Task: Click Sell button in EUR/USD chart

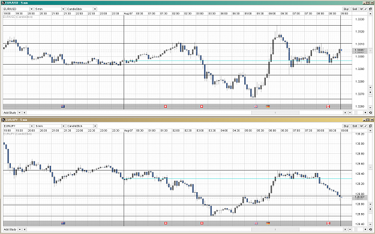Action: pos(355,9)
